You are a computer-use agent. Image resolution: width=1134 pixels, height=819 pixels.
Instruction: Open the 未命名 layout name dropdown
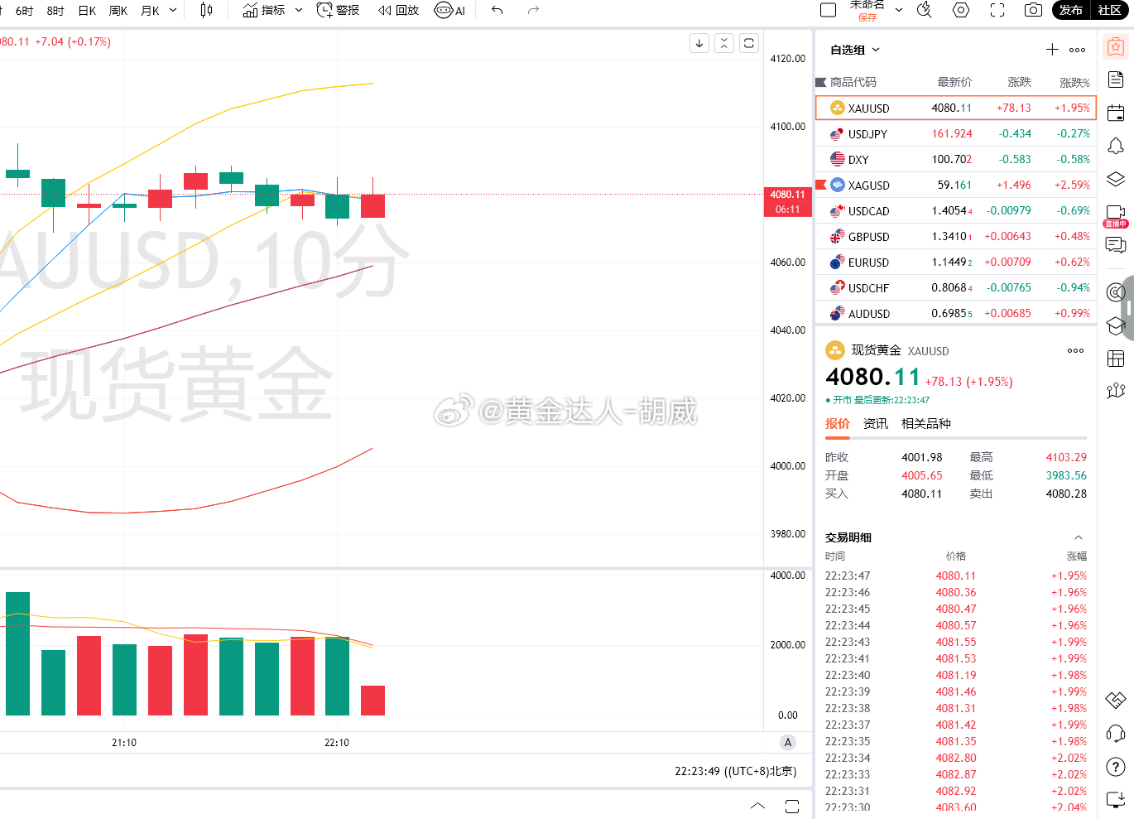899,10
